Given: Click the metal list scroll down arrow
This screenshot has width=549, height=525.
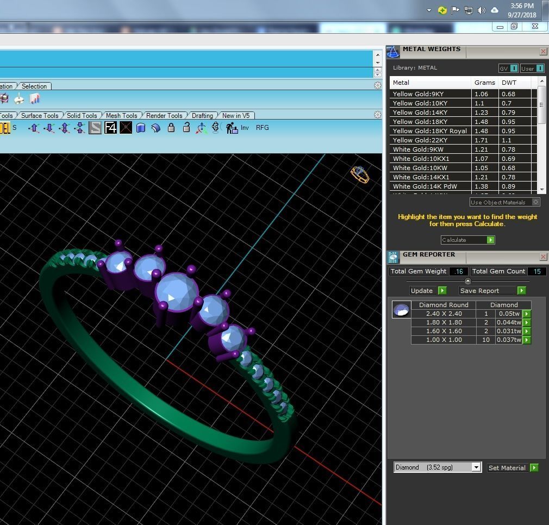Looking at the screenshot, I should point(541,189).
